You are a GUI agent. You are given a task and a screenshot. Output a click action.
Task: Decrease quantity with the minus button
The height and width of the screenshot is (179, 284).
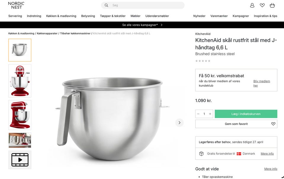click(x=198, y=114)
